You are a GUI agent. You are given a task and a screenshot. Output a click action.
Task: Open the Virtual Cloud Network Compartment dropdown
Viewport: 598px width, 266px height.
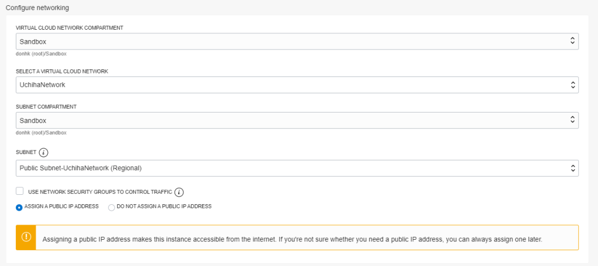[297, 41]
